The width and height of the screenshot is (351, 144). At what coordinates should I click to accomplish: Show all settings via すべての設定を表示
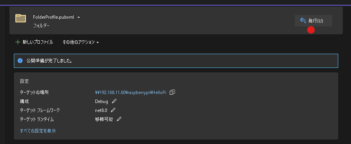click(x=38, y=131)
